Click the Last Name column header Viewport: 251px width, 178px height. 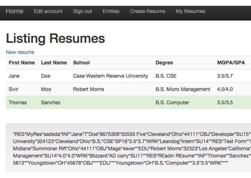(x=54, y=63)
